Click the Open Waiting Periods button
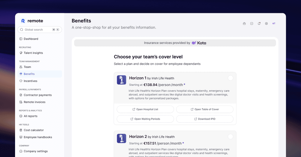Screen dimensions: 301x157 145,119
